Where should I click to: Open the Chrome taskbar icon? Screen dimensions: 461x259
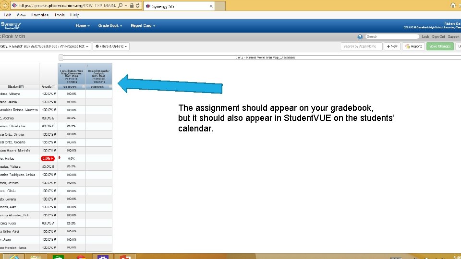pyautogui.click(x=81, y=257)
